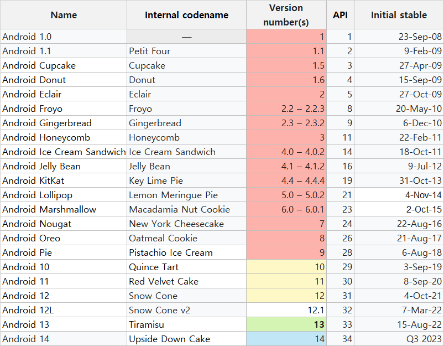Click the "Macadamia Nut Cookie" codename cell
The height and width of the screenshot is (346, 444).
pyautogui.click(x=186, y=209)
